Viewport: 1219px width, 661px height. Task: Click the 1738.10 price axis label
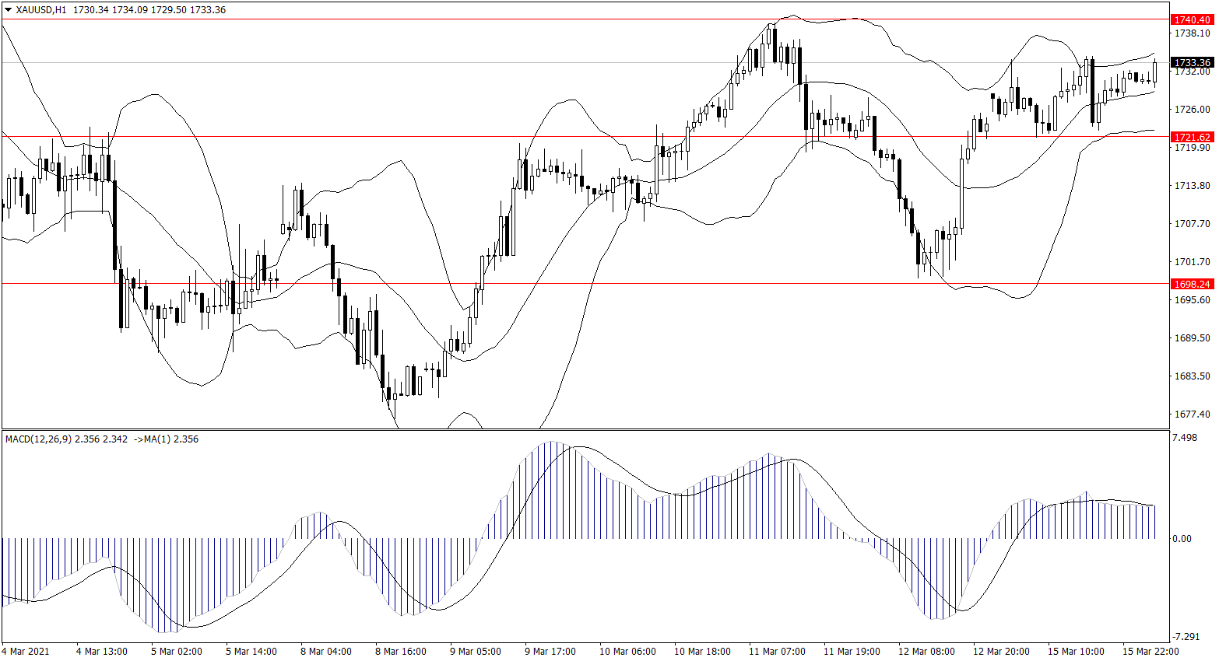pyautogui.click(x=1192, y=33)
